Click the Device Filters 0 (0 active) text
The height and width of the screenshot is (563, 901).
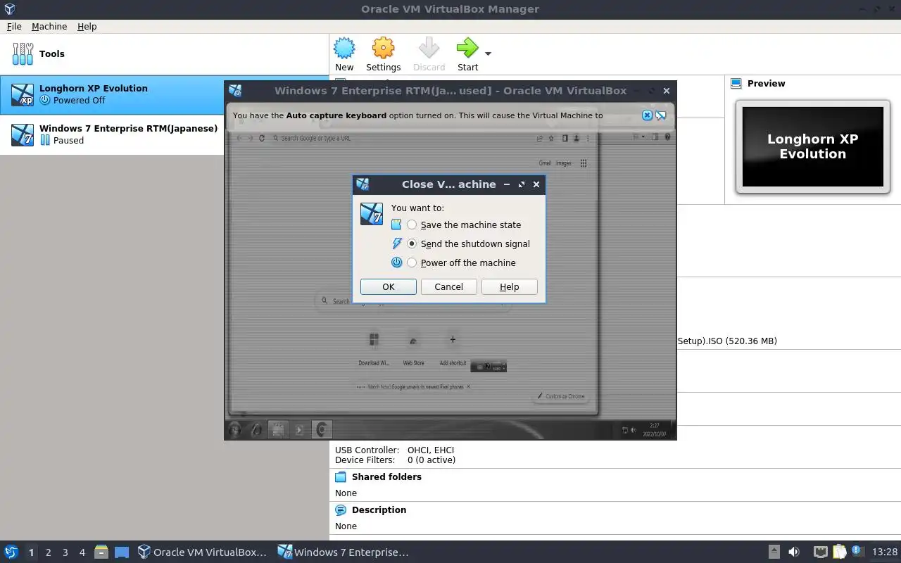395,460
